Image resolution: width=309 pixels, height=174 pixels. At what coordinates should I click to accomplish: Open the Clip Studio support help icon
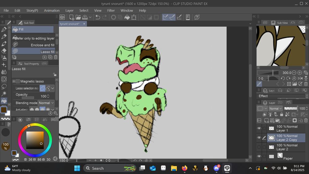pyautogui.click(x=197, y=17)
